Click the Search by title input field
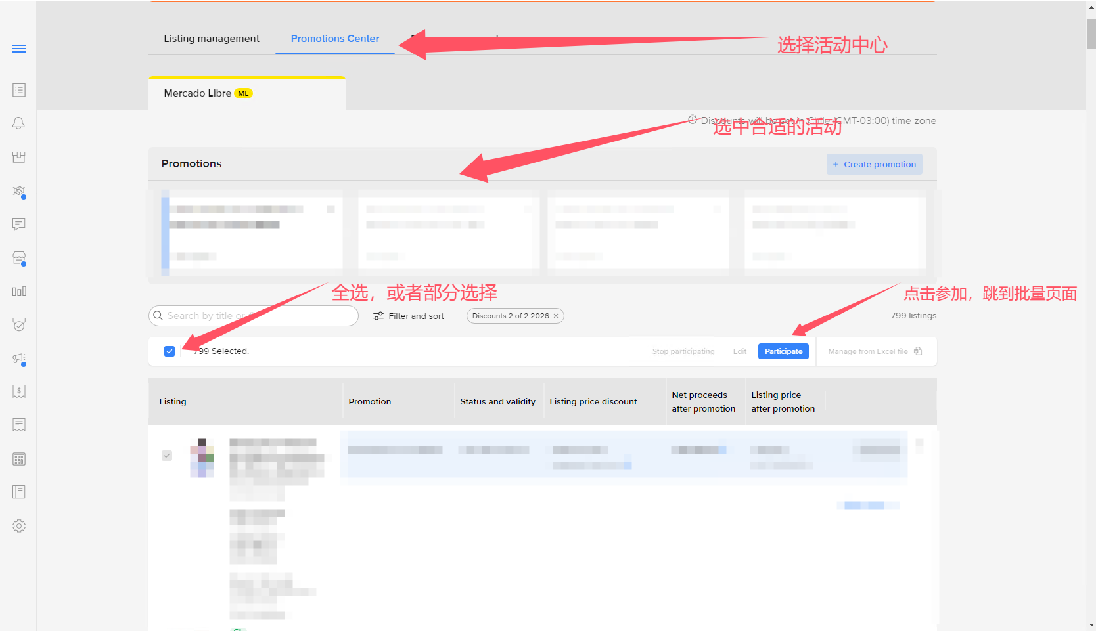 point(256,316)
